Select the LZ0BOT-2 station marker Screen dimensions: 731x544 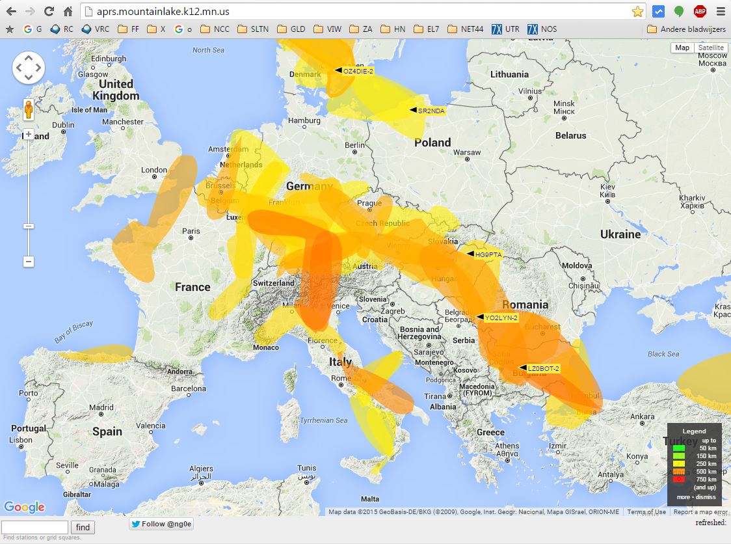(x=540, y=368)
